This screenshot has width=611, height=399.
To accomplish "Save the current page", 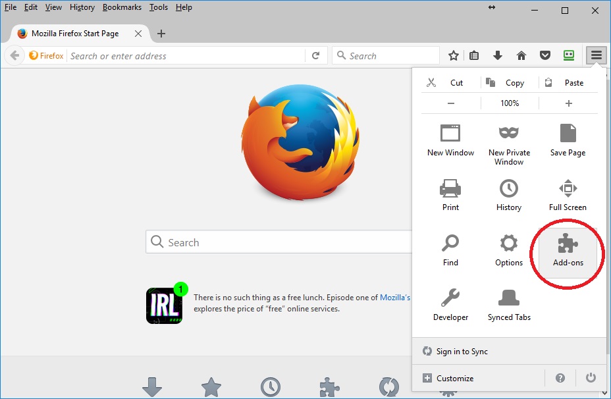I will point(566,141).
